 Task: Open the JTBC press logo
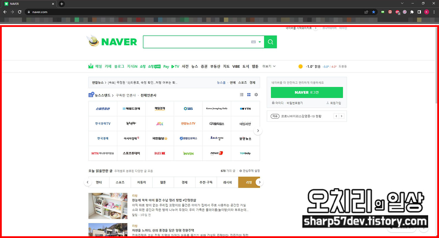(x=160, y=124)
